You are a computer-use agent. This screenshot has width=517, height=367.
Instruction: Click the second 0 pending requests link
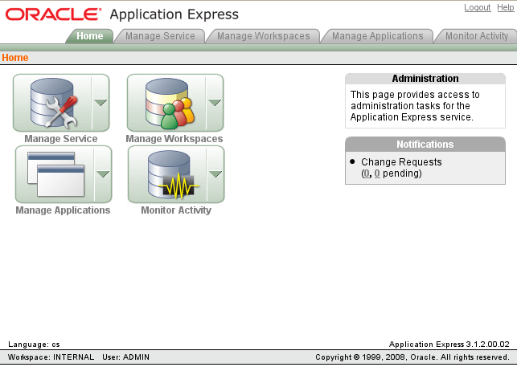(377, 173)
